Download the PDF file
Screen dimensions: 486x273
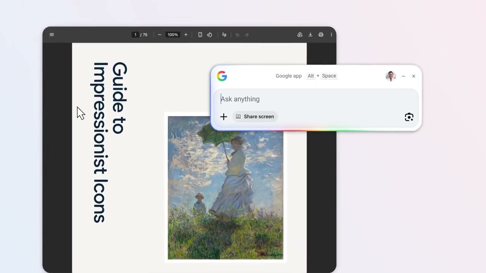pos(310,35)
